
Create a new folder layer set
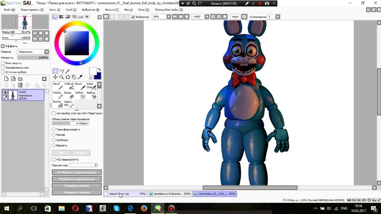(x=20, y=79)
